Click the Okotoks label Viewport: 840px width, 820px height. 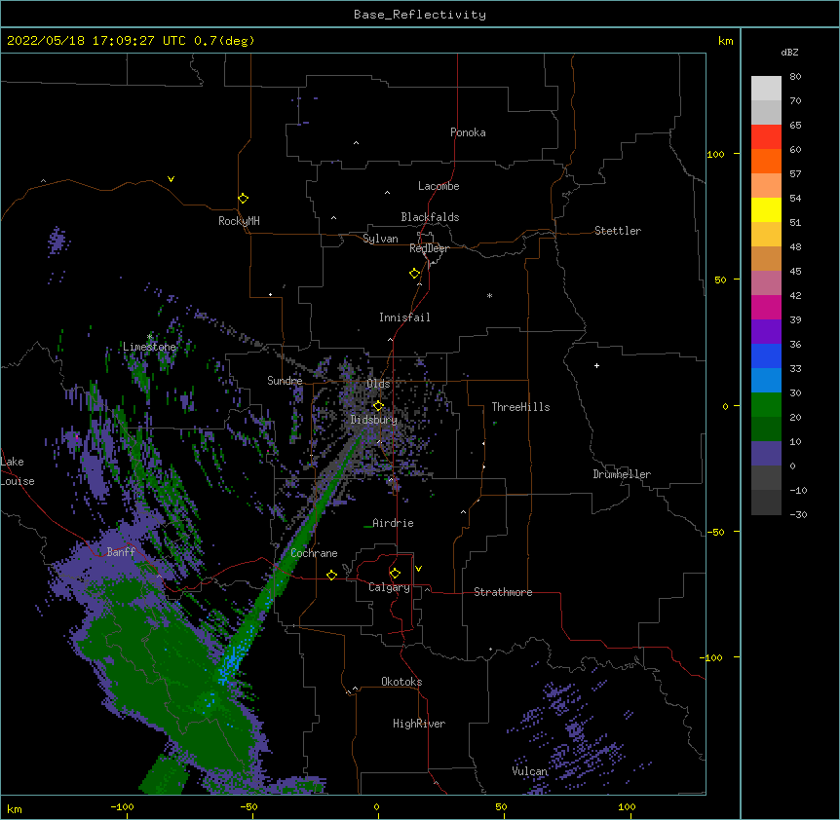pyautogui.click(x=401, y=682)
